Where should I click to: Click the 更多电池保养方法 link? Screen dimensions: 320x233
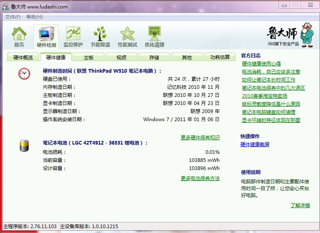point(200,178)
